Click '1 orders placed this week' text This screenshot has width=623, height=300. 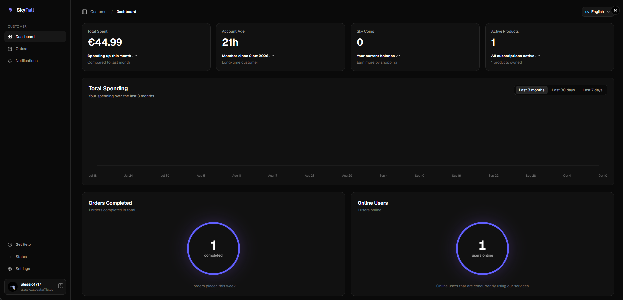click(x=214, y=286)
